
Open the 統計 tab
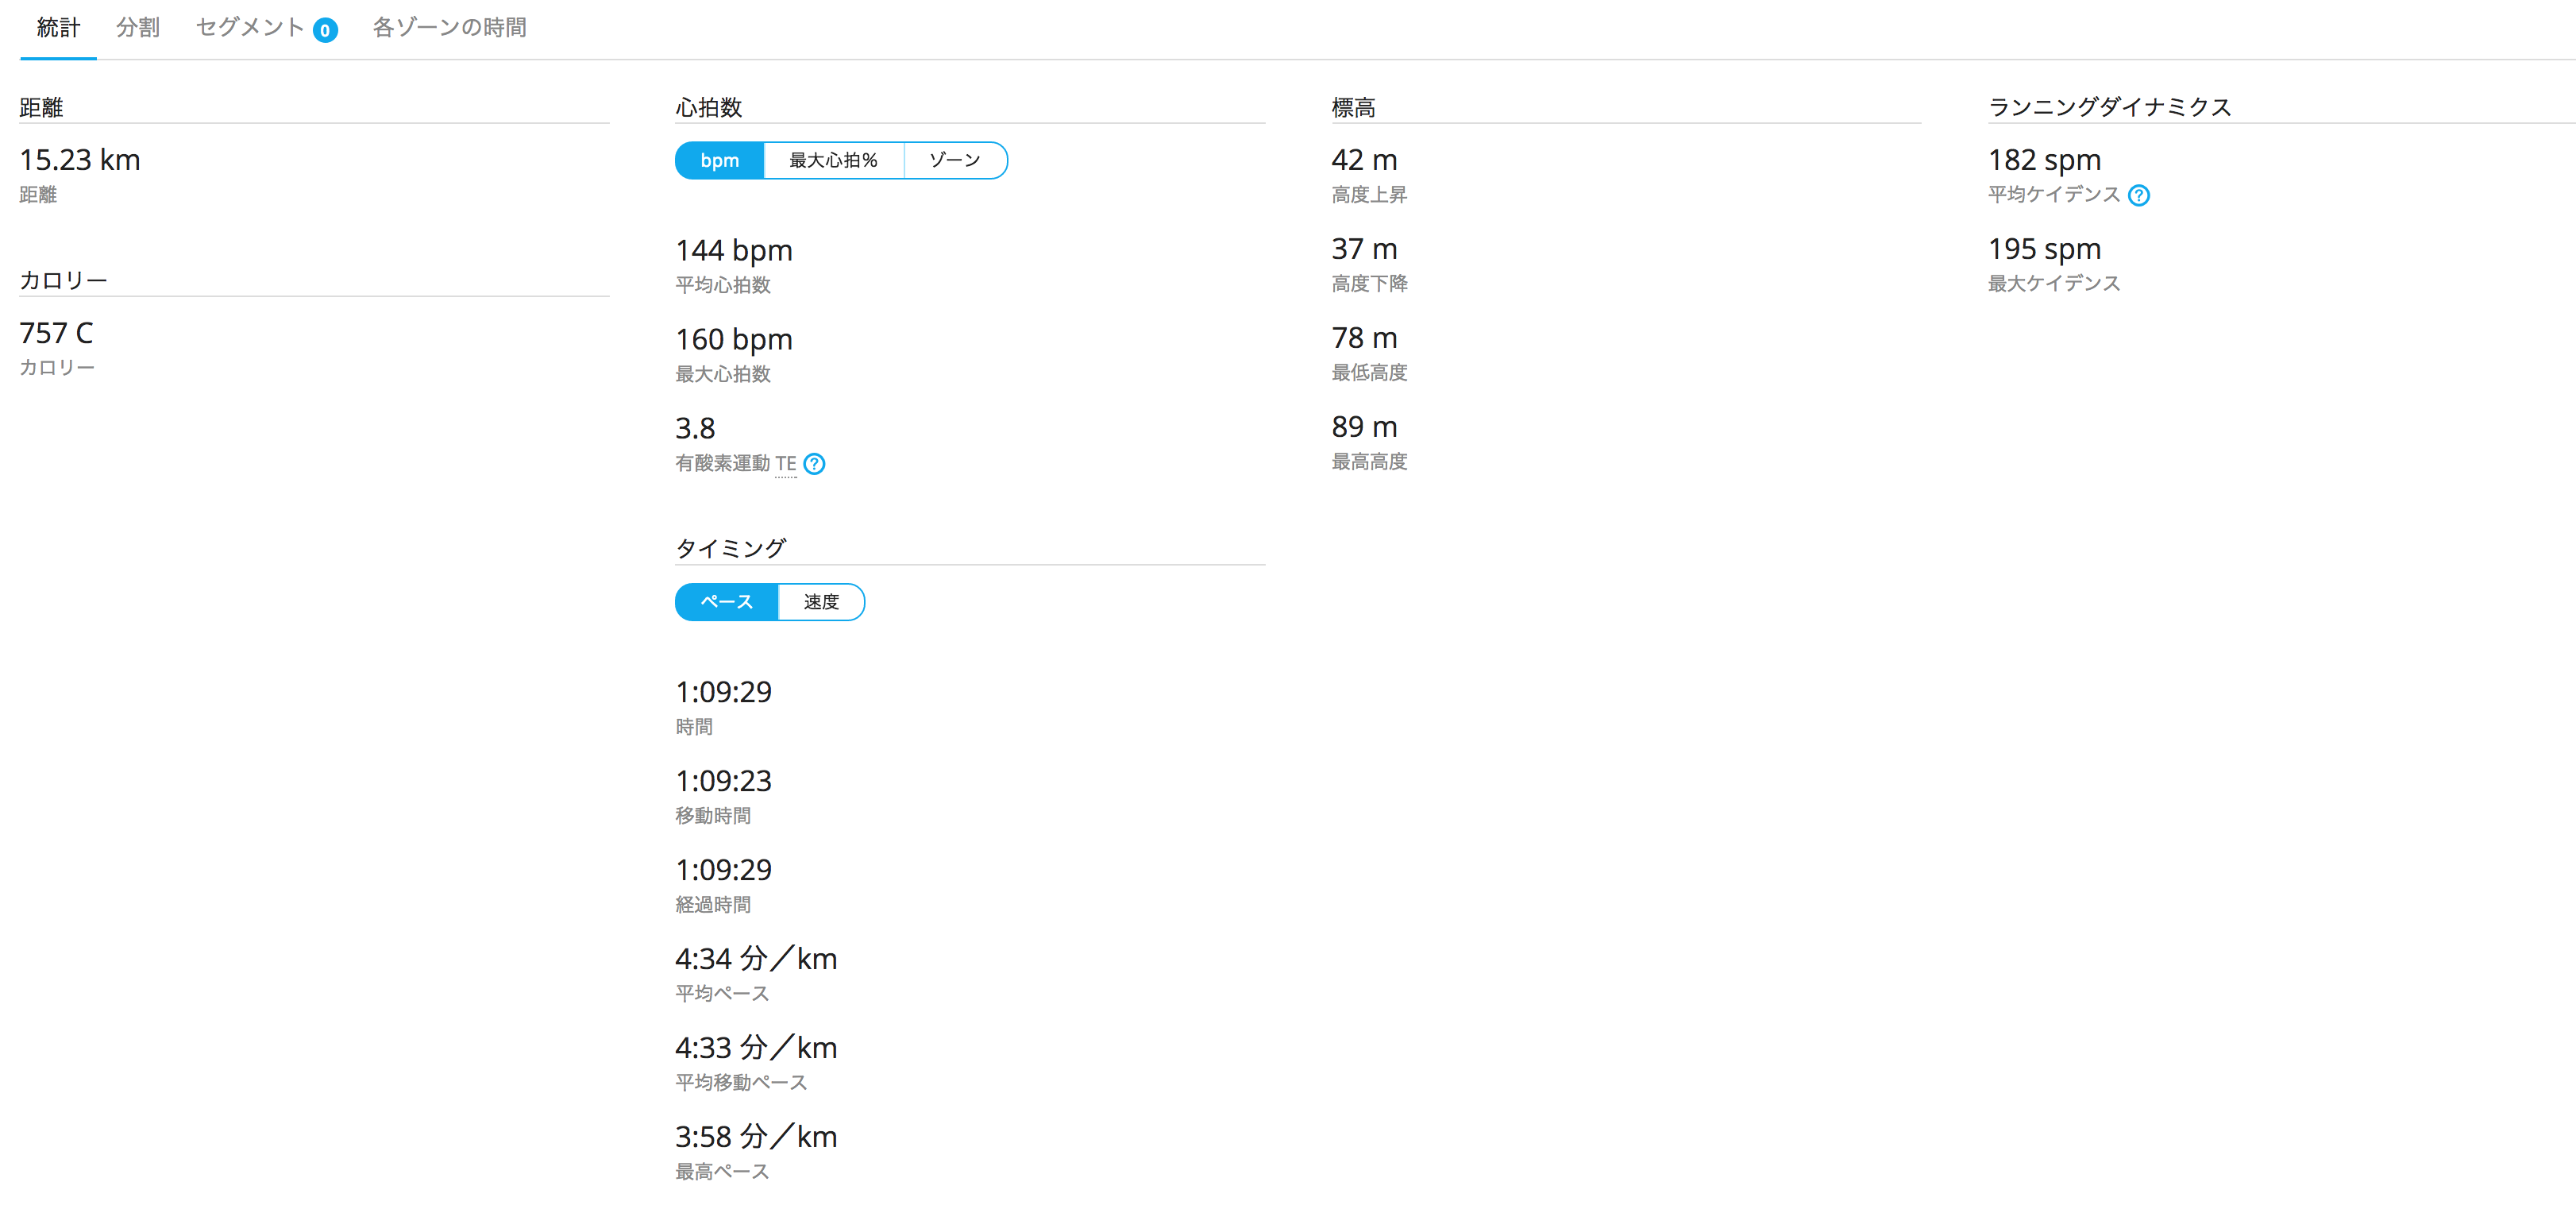point(58,28)
